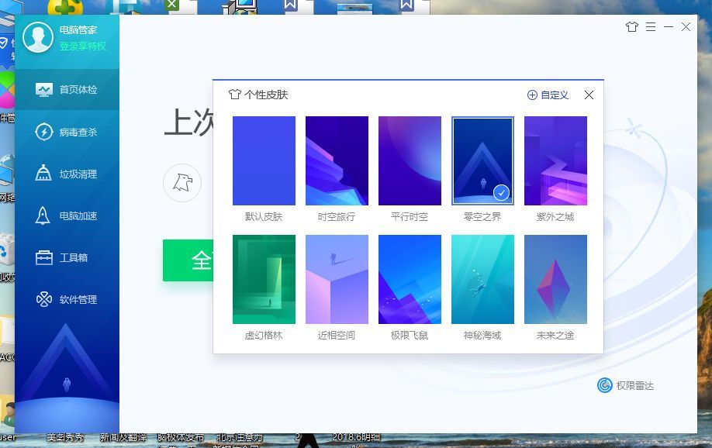Minimize the 电脑管家 window
Image resolution: width=712 pixels, height=448 pixels.
(x=669, y=27)
